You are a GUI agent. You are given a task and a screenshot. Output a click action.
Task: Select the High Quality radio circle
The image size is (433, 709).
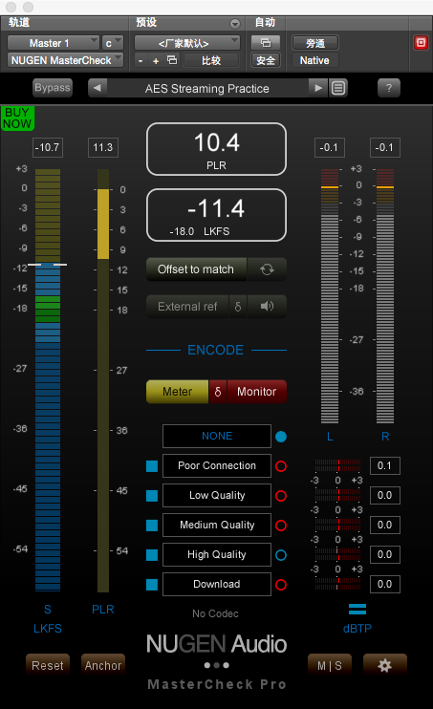[x=281, y=555]
